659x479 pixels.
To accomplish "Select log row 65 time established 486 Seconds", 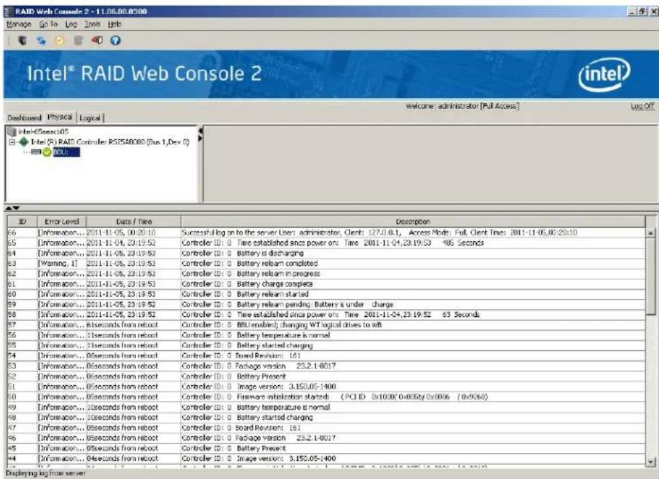I will point(326,243).
